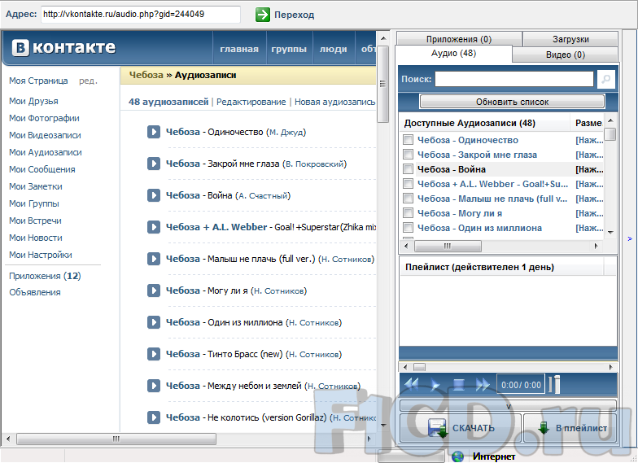Play track Чебоза - Между небом и землей

pyautogui.click(x=153, y=386)
